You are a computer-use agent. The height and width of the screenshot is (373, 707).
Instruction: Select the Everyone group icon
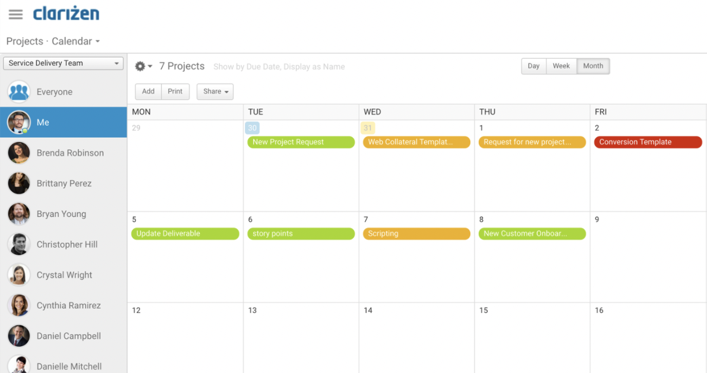[19, 92]
